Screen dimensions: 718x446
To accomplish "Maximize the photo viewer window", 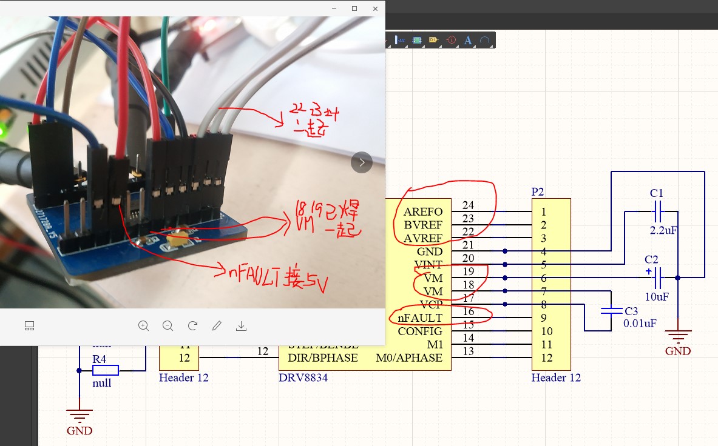I will [x=354, y=8].
